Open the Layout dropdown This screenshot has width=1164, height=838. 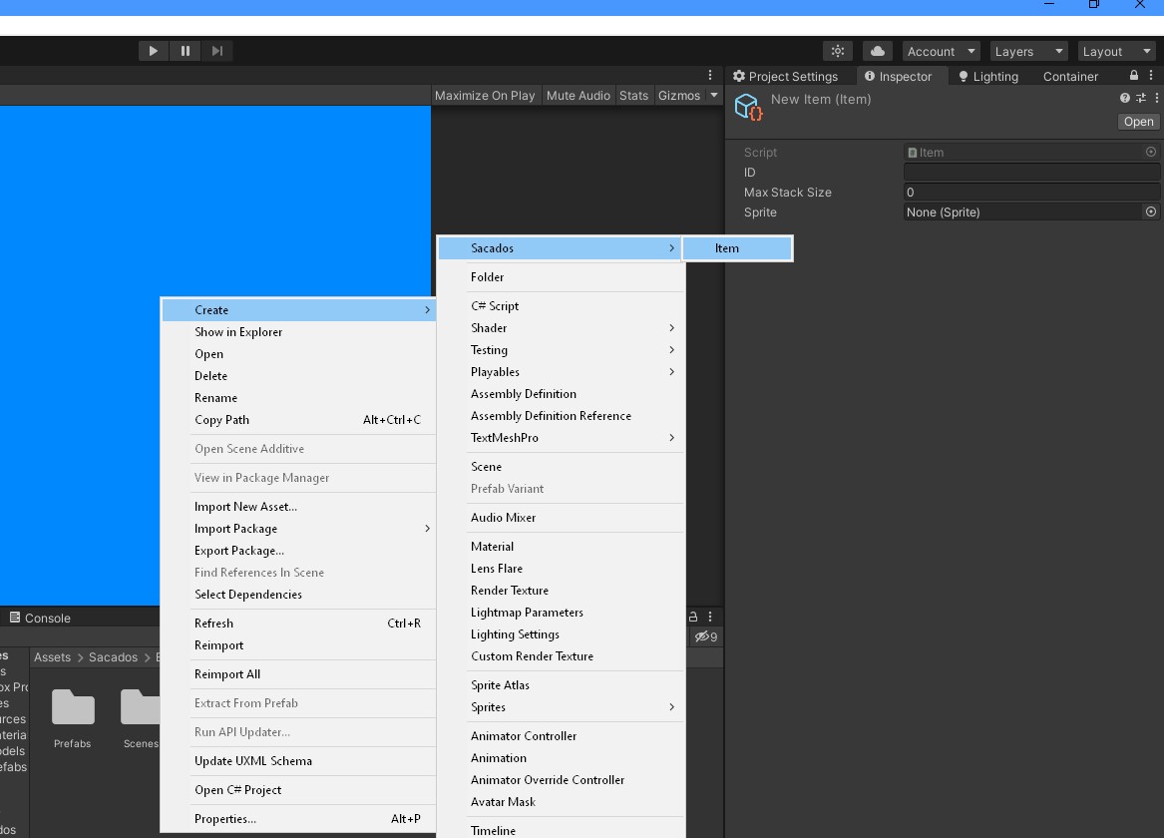(x=1116, y=51)
